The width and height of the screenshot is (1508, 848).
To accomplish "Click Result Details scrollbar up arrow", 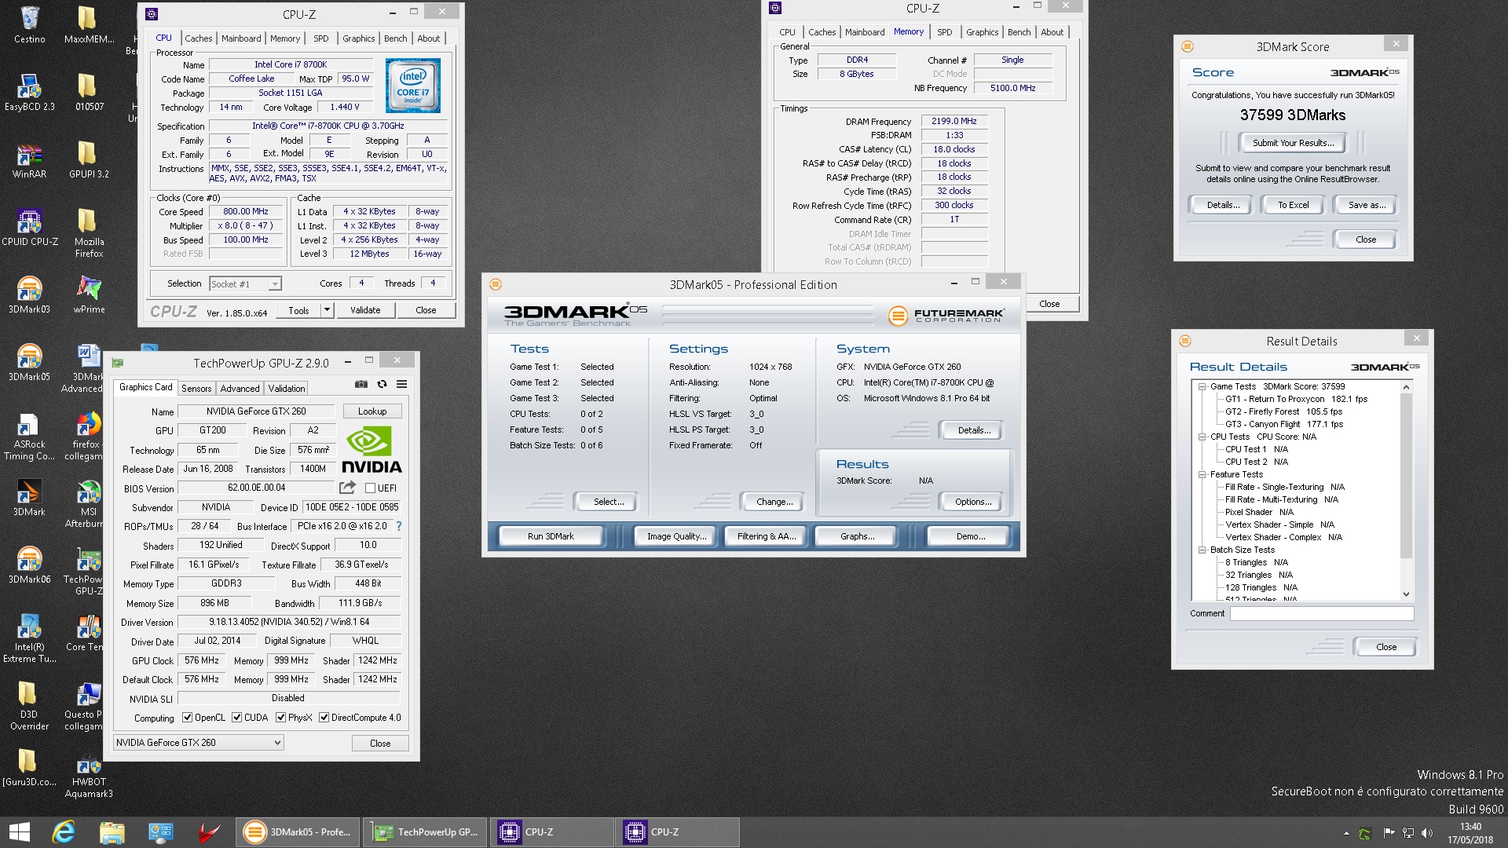I will [x=1406, y=387].
